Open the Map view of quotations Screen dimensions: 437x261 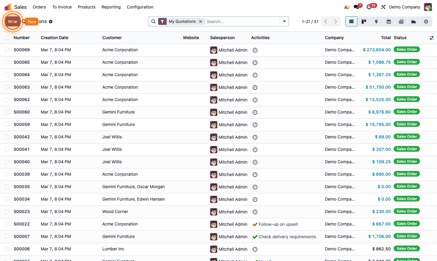tap(376, 22)
